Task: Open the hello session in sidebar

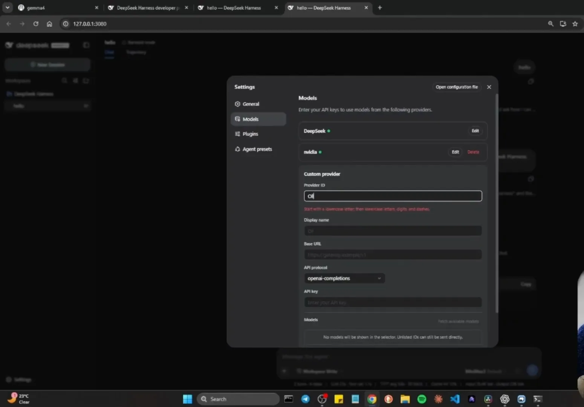Action: click(47, 106)
